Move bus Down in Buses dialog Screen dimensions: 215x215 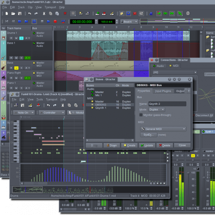(x=111, y=145)
